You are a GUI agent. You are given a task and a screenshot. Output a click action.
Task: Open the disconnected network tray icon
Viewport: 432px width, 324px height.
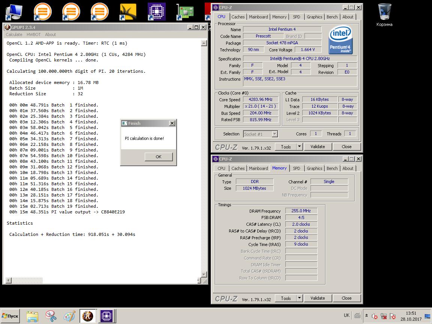coord(384,316)
